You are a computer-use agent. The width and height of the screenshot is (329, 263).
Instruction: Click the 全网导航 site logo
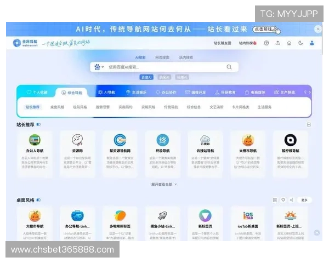pos(25,43)
